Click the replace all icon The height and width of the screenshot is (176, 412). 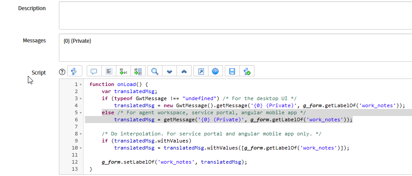click(138, 71)
